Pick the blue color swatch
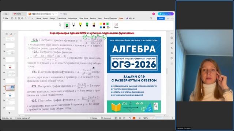Screen dimensions: 234x131 [101, 27]
